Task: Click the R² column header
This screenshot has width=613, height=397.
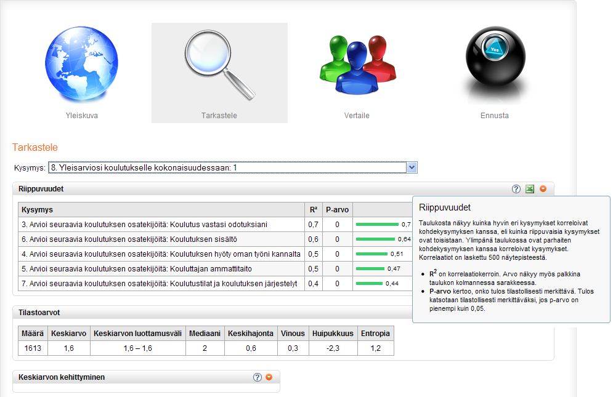Action: coord(314,210)
